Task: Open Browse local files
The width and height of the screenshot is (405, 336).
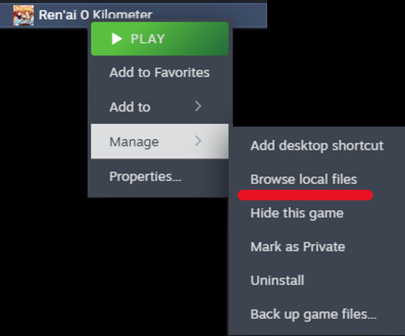Action: point(304,179)
